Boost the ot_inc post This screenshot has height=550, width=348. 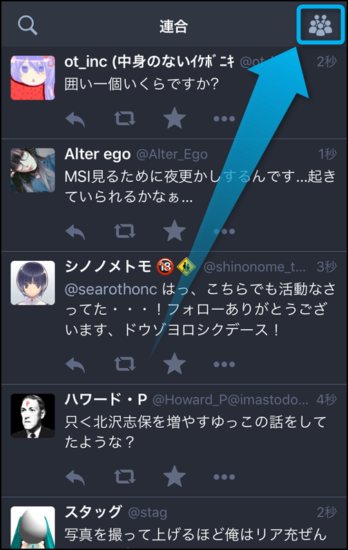coord(125,119)
